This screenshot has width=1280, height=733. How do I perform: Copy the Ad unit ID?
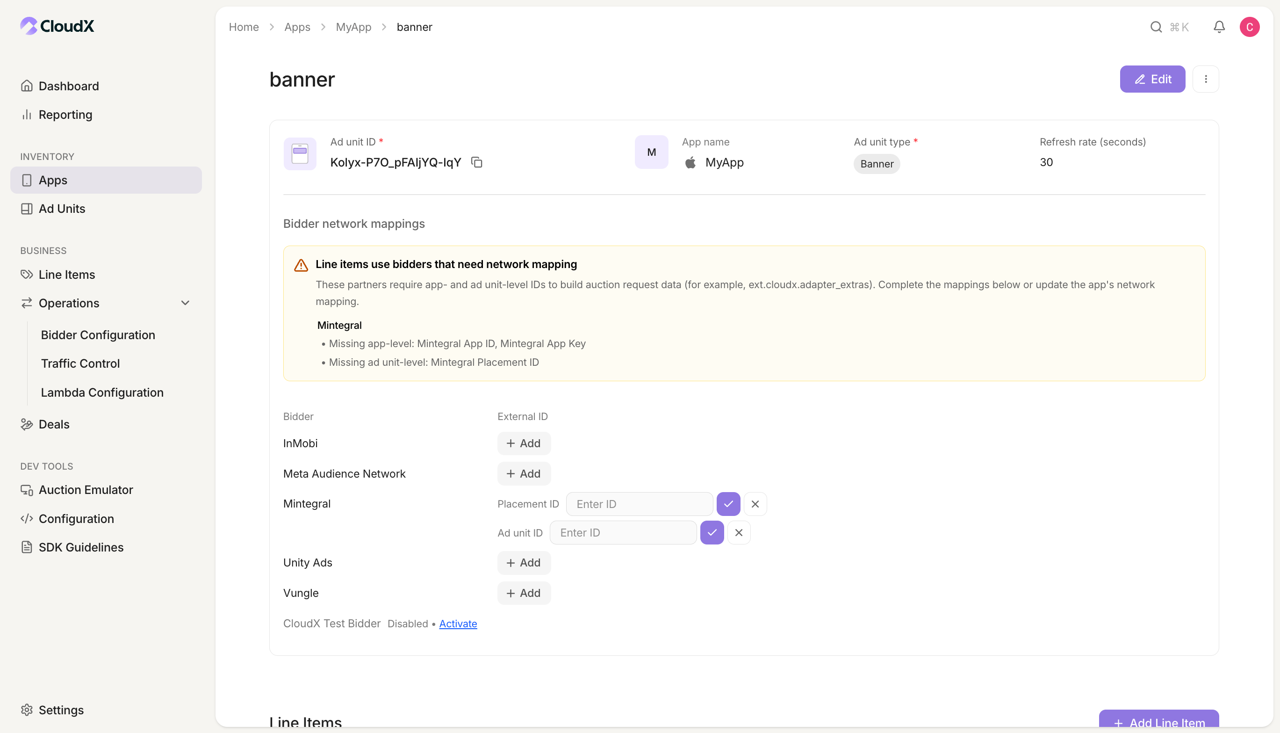[x=476, y=162]
